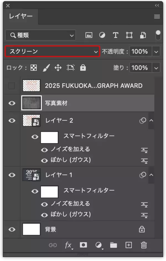
Task: Create a new group folder
Action: (113, 245)
